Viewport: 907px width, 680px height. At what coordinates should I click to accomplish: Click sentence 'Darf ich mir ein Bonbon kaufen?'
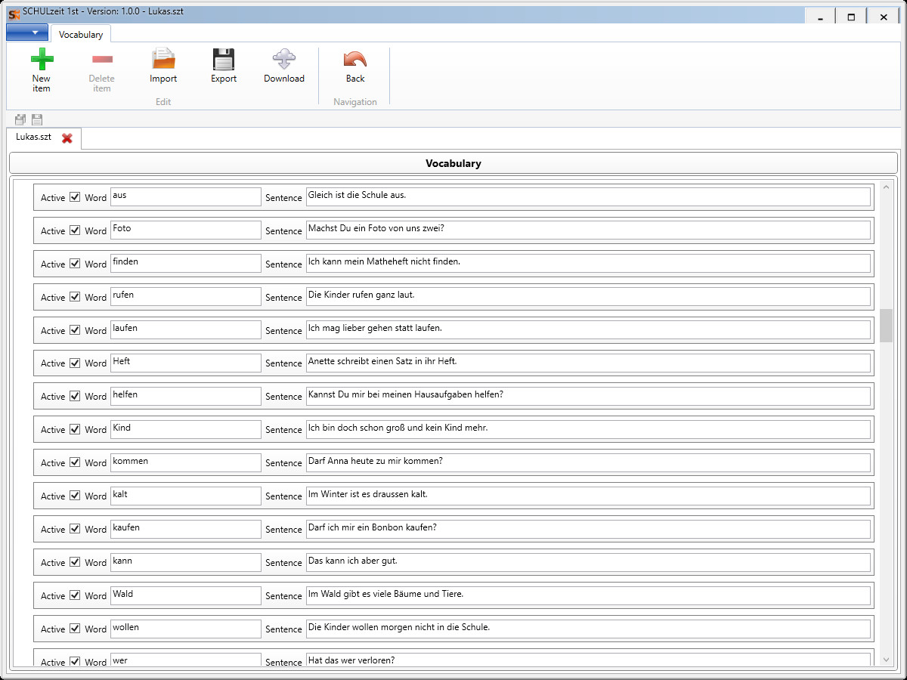588,529
